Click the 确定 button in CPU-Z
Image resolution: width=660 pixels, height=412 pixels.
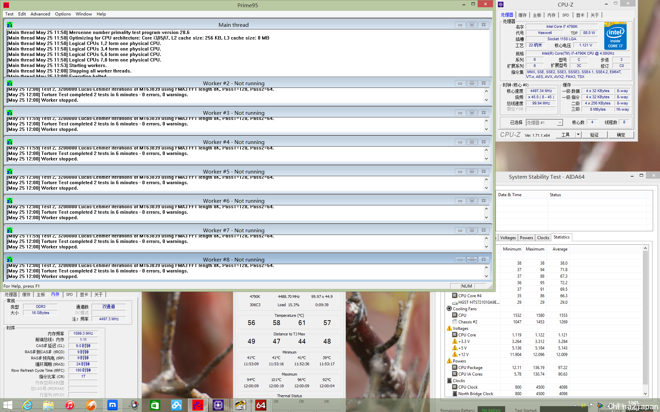[x=621, y=135]
